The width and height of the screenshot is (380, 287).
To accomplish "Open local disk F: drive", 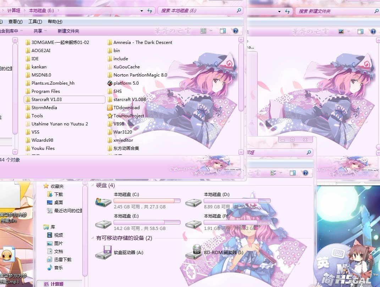I will pyautogui.click(x=228, y=222).
